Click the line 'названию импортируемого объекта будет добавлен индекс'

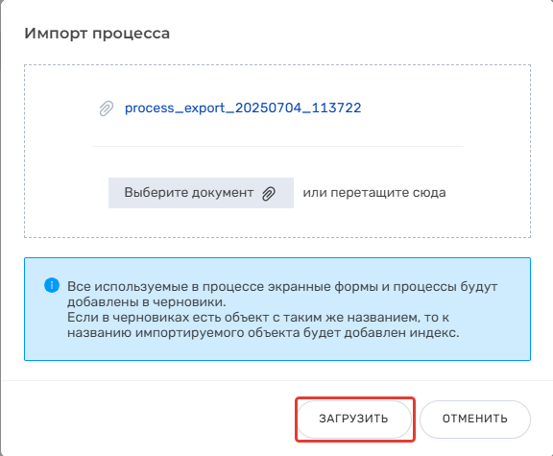[x=263, y=333]
